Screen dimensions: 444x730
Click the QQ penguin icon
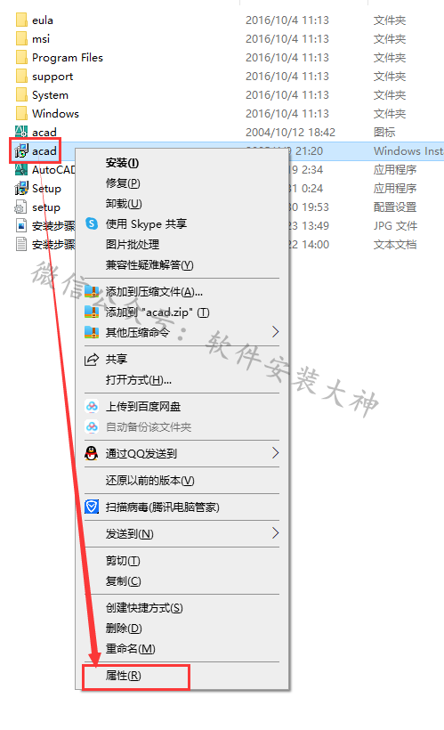point(92,453)
